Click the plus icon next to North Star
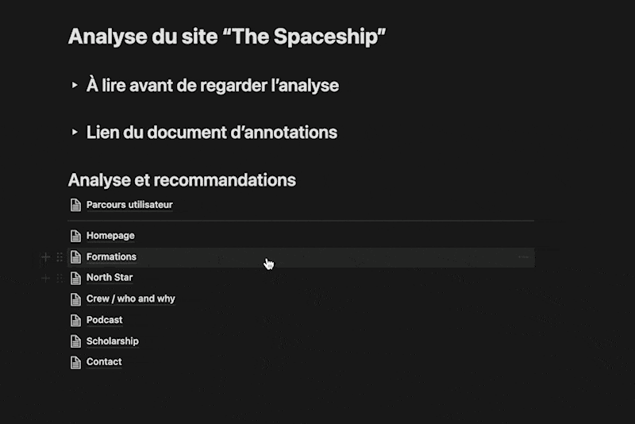635x424 pixels. point(45,278)
